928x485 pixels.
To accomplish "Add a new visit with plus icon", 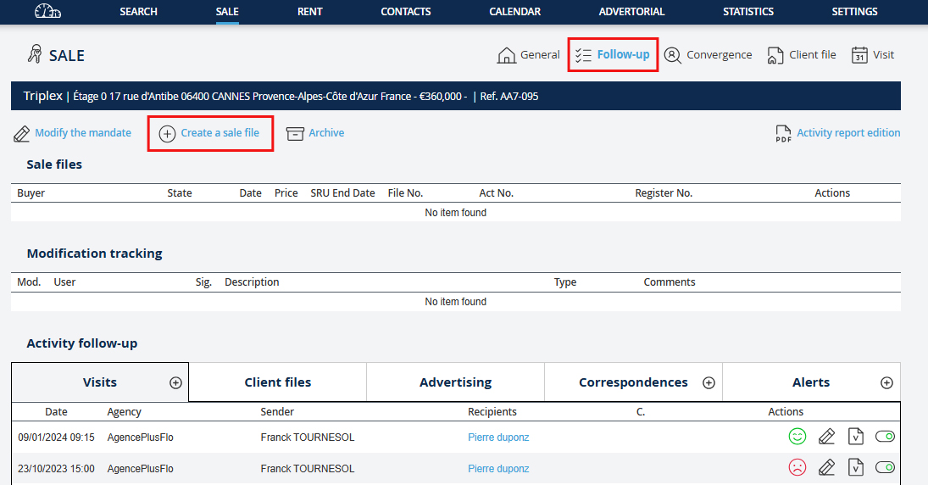I will point(175,383).
